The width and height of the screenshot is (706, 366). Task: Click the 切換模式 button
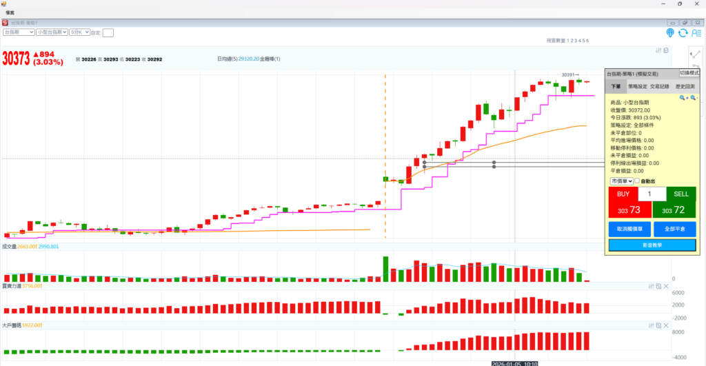689,73
